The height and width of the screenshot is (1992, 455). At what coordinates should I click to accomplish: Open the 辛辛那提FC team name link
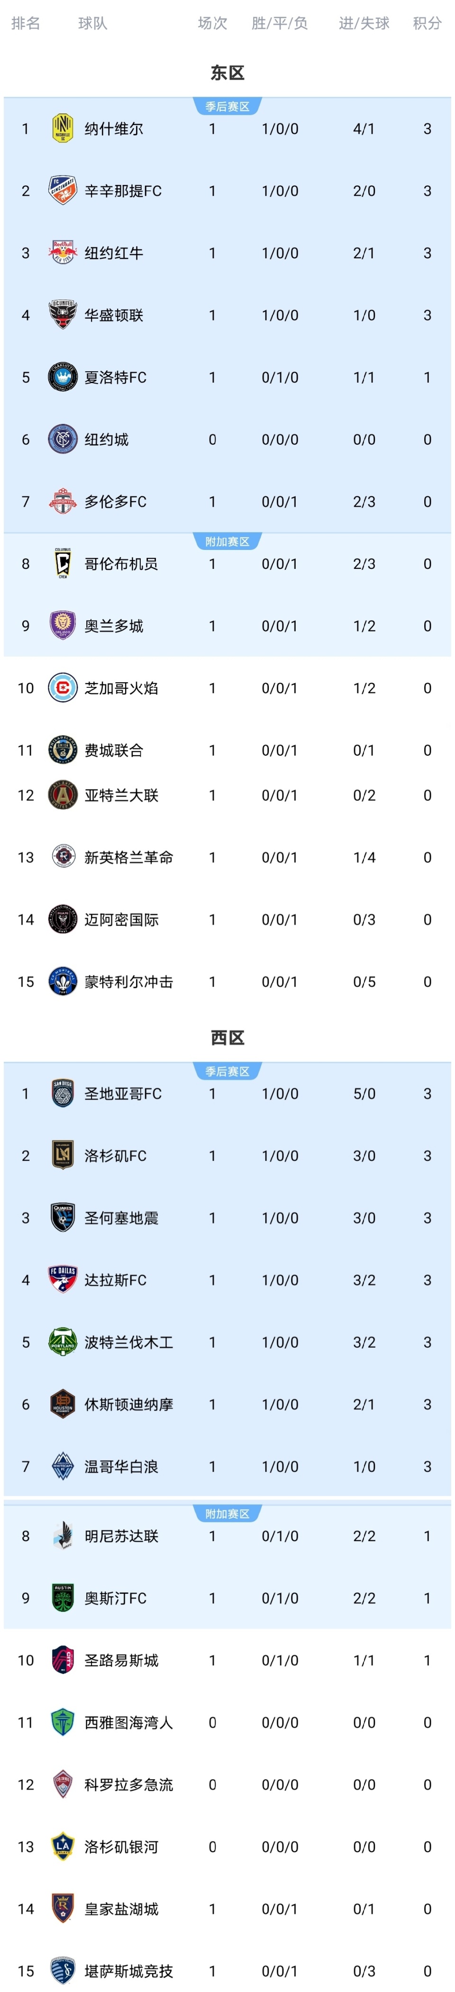[x=123, y=191]
